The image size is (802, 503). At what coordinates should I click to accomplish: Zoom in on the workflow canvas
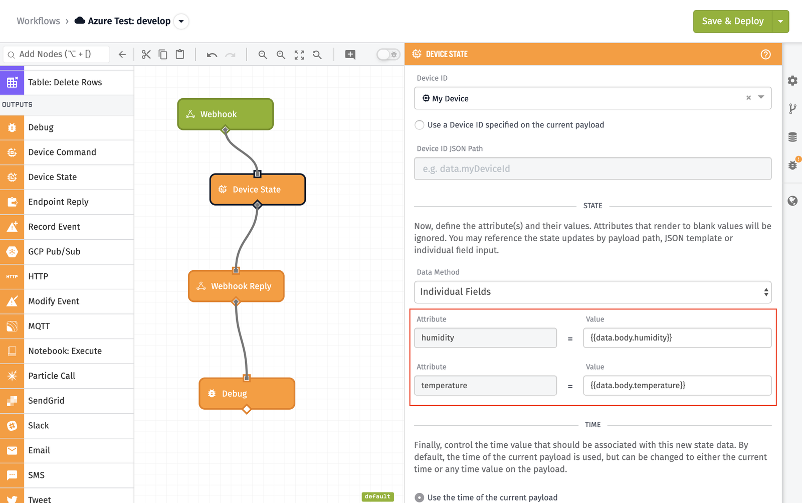[x=281, y=54]
